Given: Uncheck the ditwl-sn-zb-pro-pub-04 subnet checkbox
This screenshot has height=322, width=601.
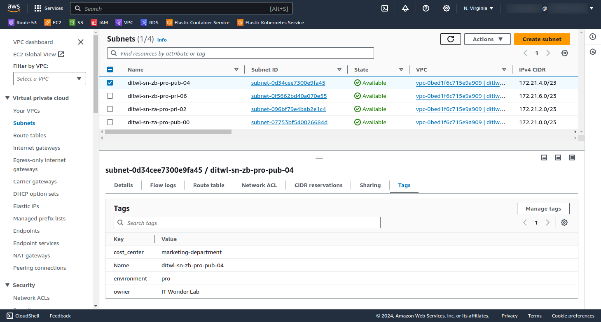Looking at the screenshot, I should (x=110, y=83).
